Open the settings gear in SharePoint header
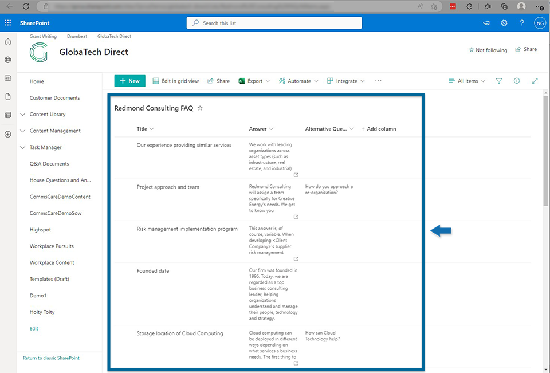This screenshot has height=373, width=550. pyautogui.click(x=504, y=23)
